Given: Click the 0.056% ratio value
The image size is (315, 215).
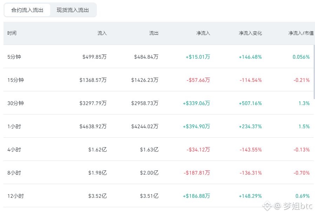Looking at the screenshot, I should tap(301, 57).
